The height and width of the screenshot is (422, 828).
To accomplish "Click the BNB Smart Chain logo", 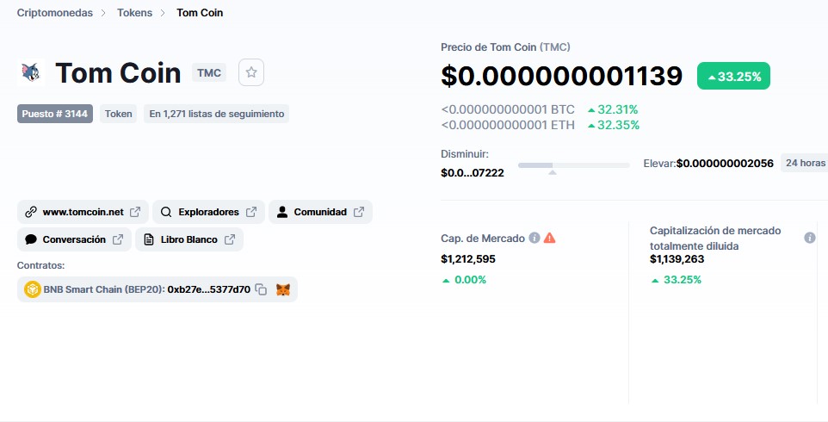I will (33, 290).
